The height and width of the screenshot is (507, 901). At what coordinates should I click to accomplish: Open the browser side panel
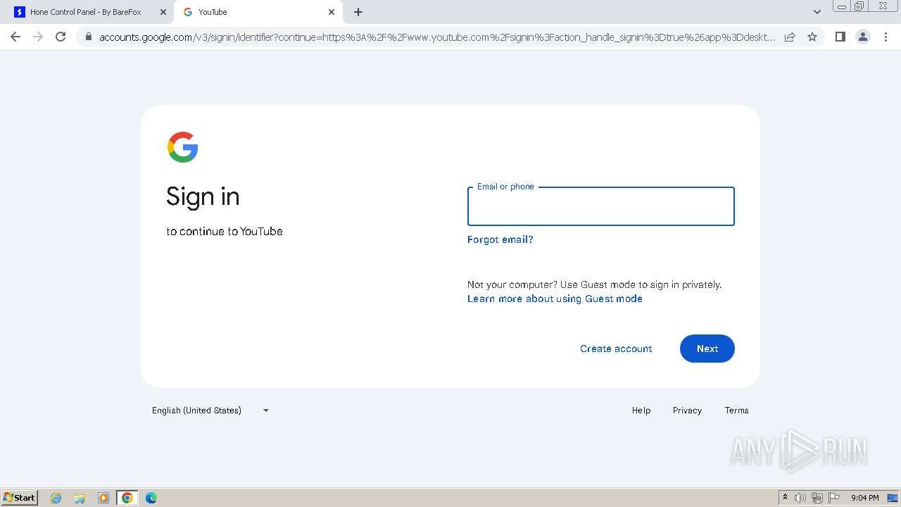tap(840, 37)
